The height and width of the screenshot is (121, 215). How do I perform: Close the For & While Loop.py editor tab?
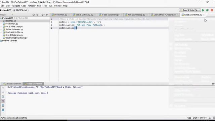[x=147, y=15]
